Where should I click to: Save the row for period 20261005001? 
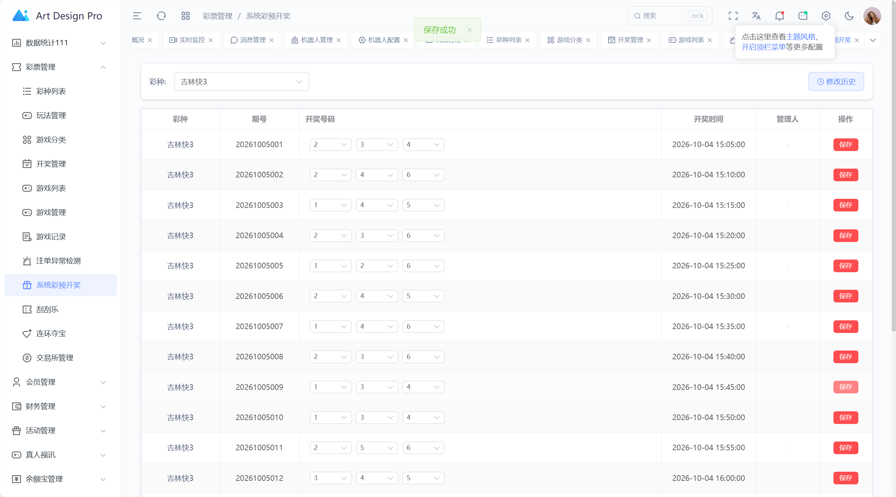point(845,145)
